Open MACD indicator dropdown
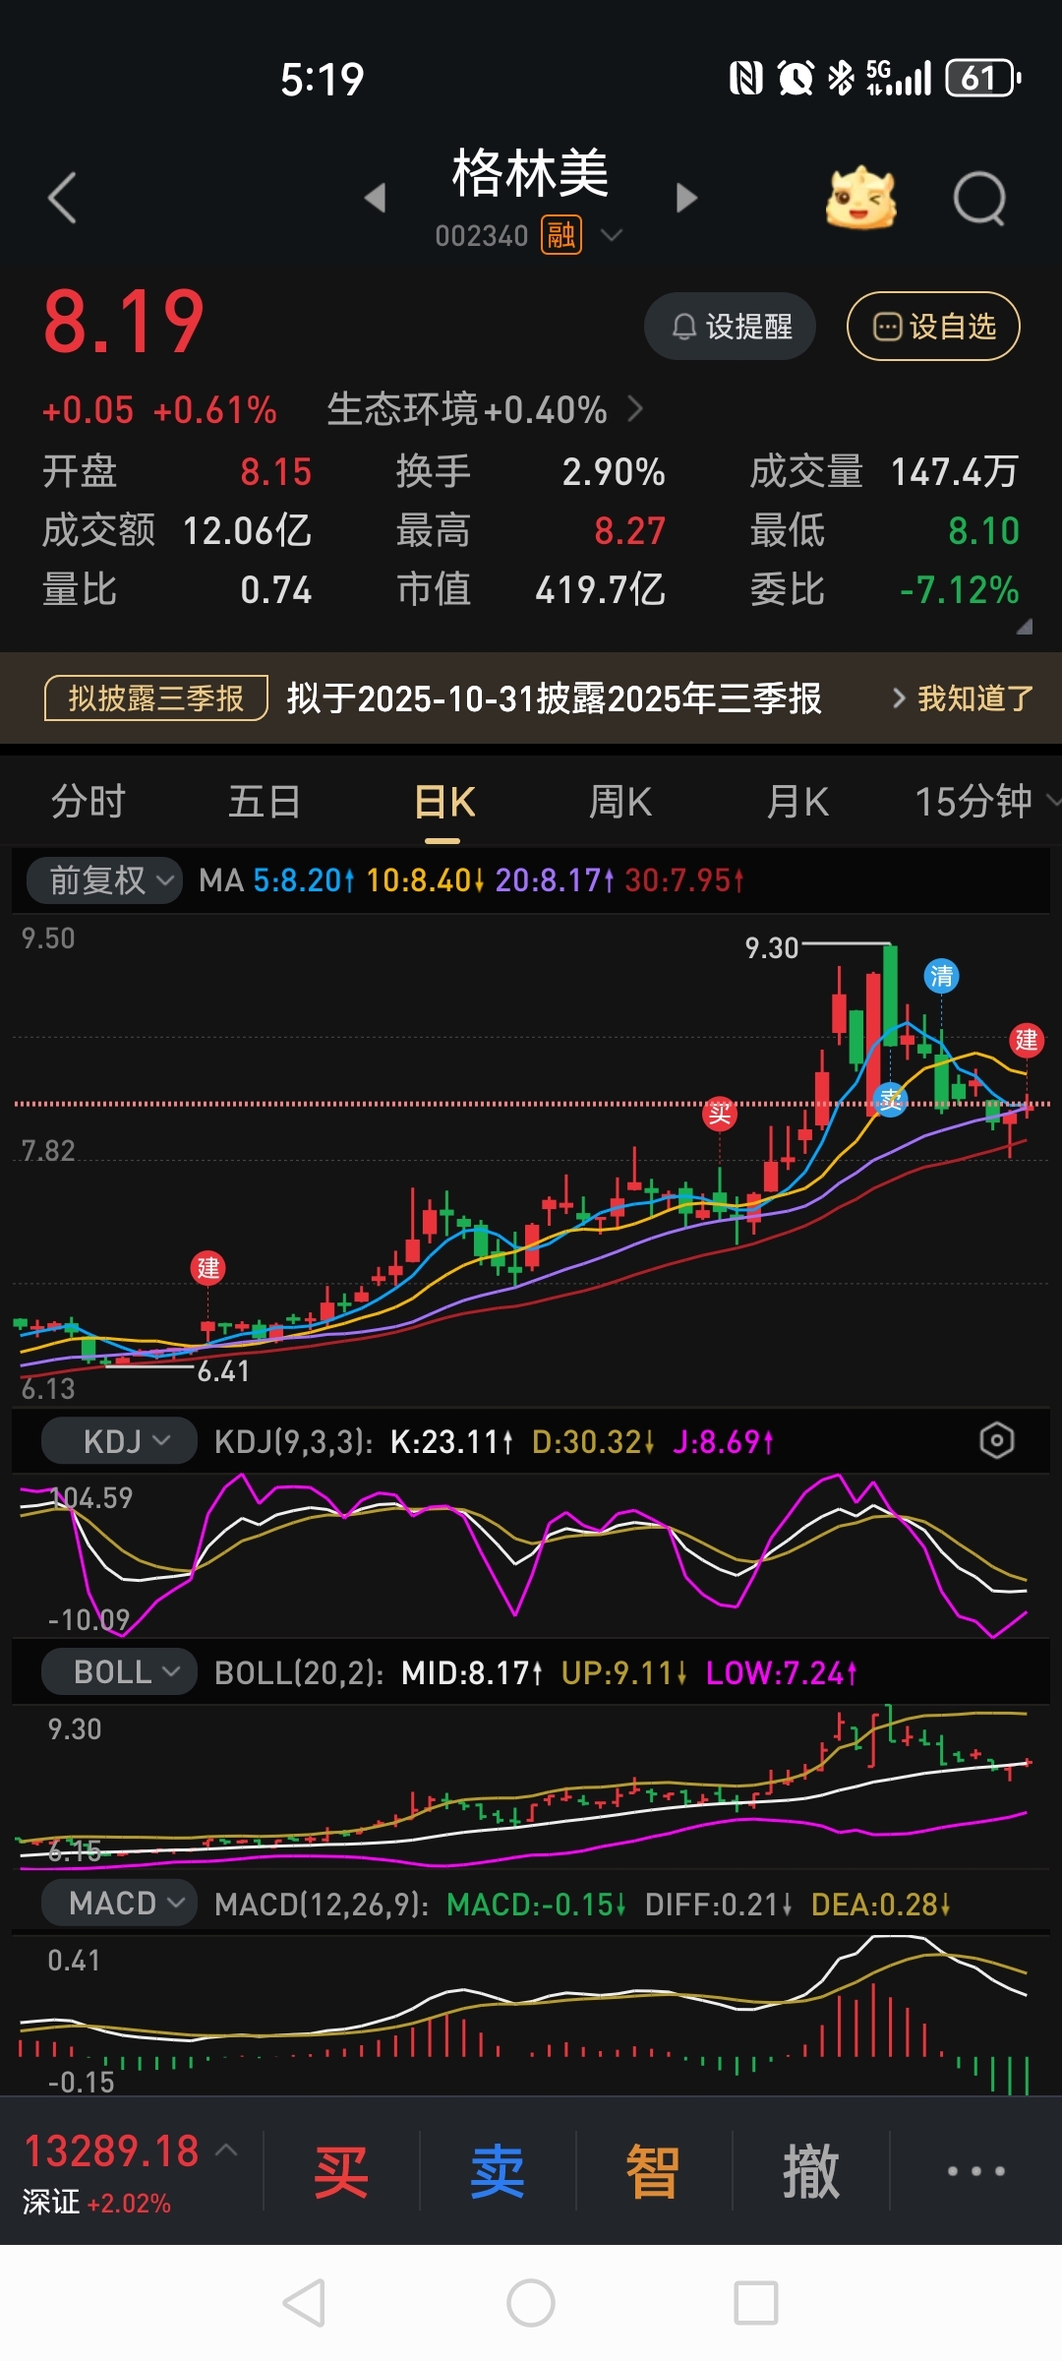This screenshot has height=2361, width=1062. (119, 1904)
